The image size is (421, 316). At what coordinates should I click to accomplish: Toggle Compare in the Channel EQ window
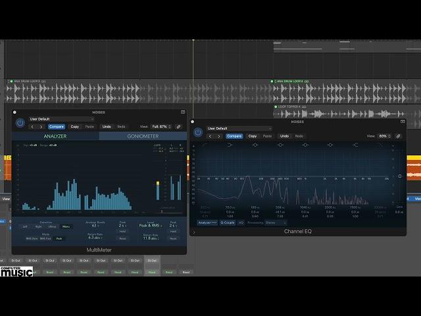[234, 136]
